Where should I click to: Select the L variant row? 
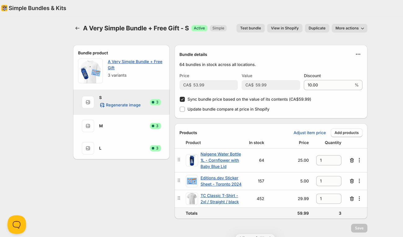tap(121, 148)
